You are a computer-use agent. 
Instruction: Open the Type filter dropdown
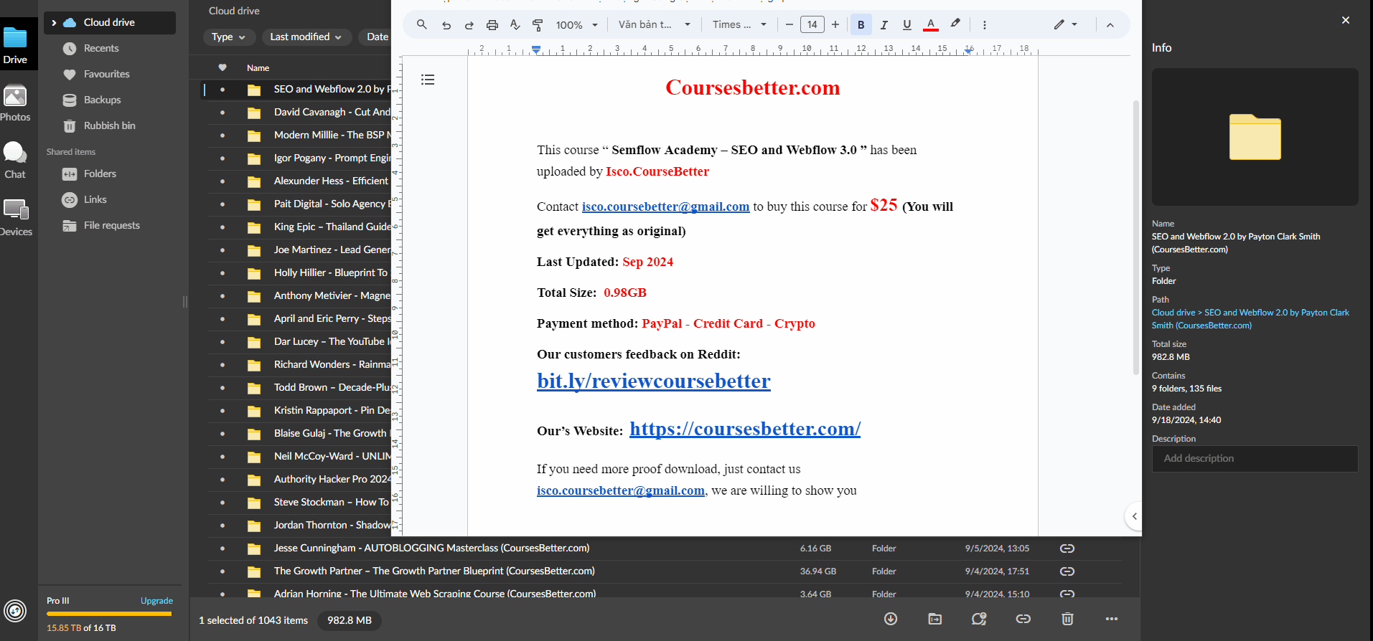[228, 37]
